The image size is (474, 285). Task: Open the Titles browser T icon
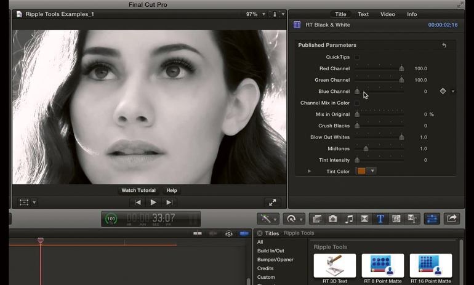pyautogui.click(x=380, y=219)
